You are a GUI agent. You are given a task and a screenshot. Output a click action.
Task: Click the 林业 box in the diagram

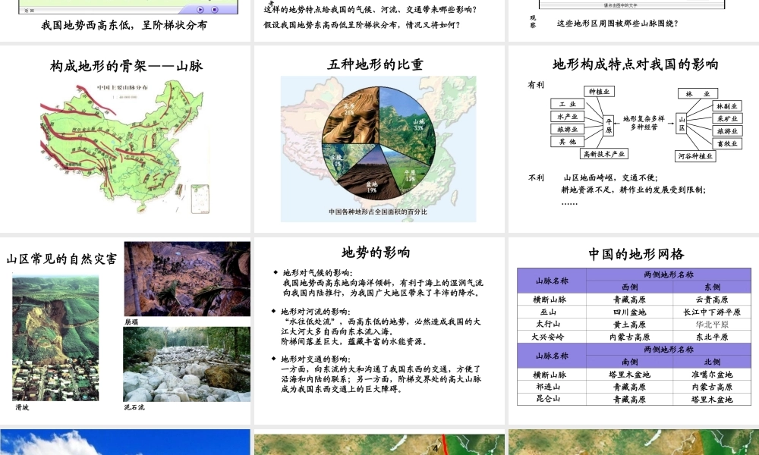(x=698, y=93)
